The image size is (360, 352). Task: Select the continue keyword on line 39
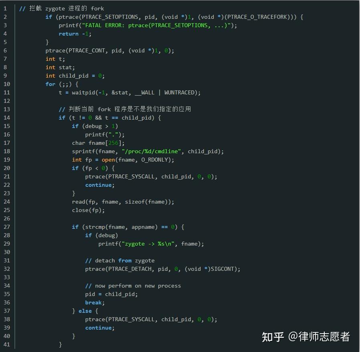tap(98, 328)
